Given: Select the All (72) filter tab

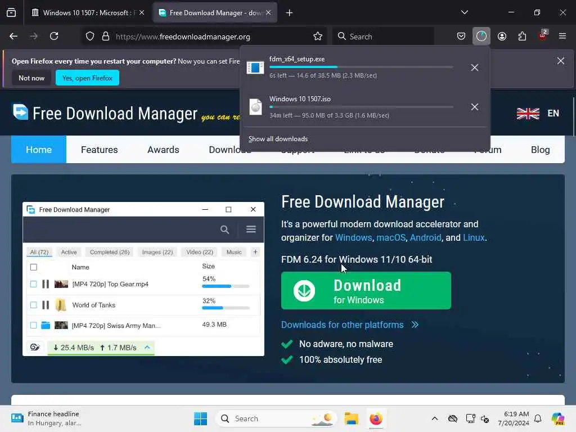Looking at the screenshot, I should click(39, 252).
